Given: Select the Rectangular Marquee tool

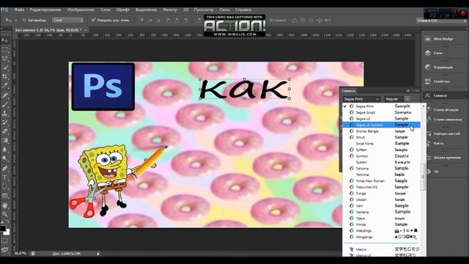Looking at the screenshot, I should 5,49.
